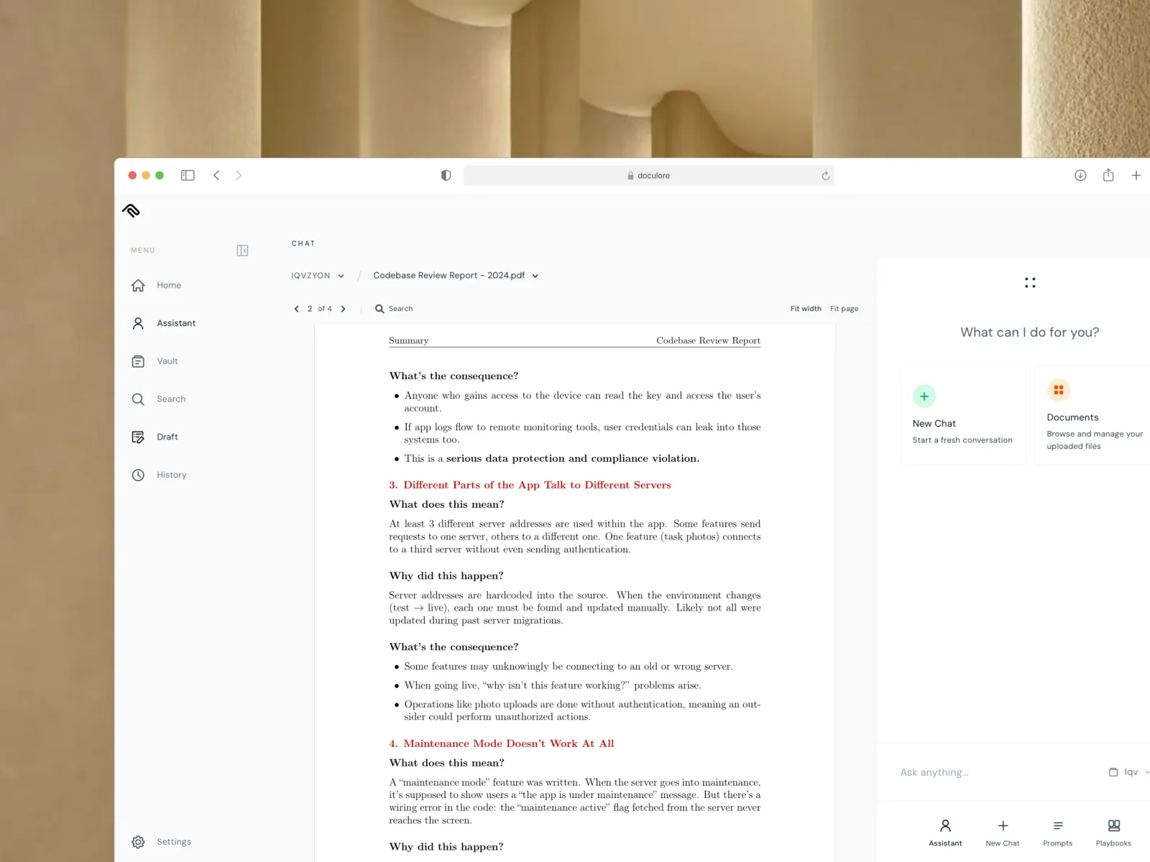Image resolution: width=1150 pixels, height=862 pixels.
Task: Open the Iqv vault selector dropdown
Action: click(x=1129, y=772)
